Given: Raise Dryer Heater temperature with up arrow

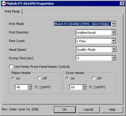Looking at the screenshot, I should click(84, 86).
